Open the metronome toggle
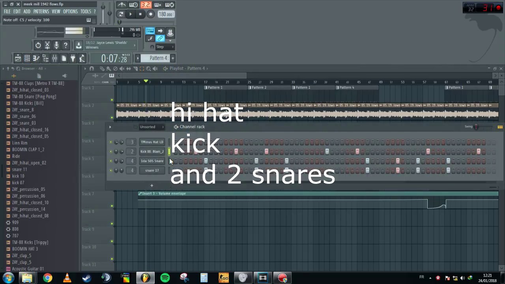 (122, 5)
